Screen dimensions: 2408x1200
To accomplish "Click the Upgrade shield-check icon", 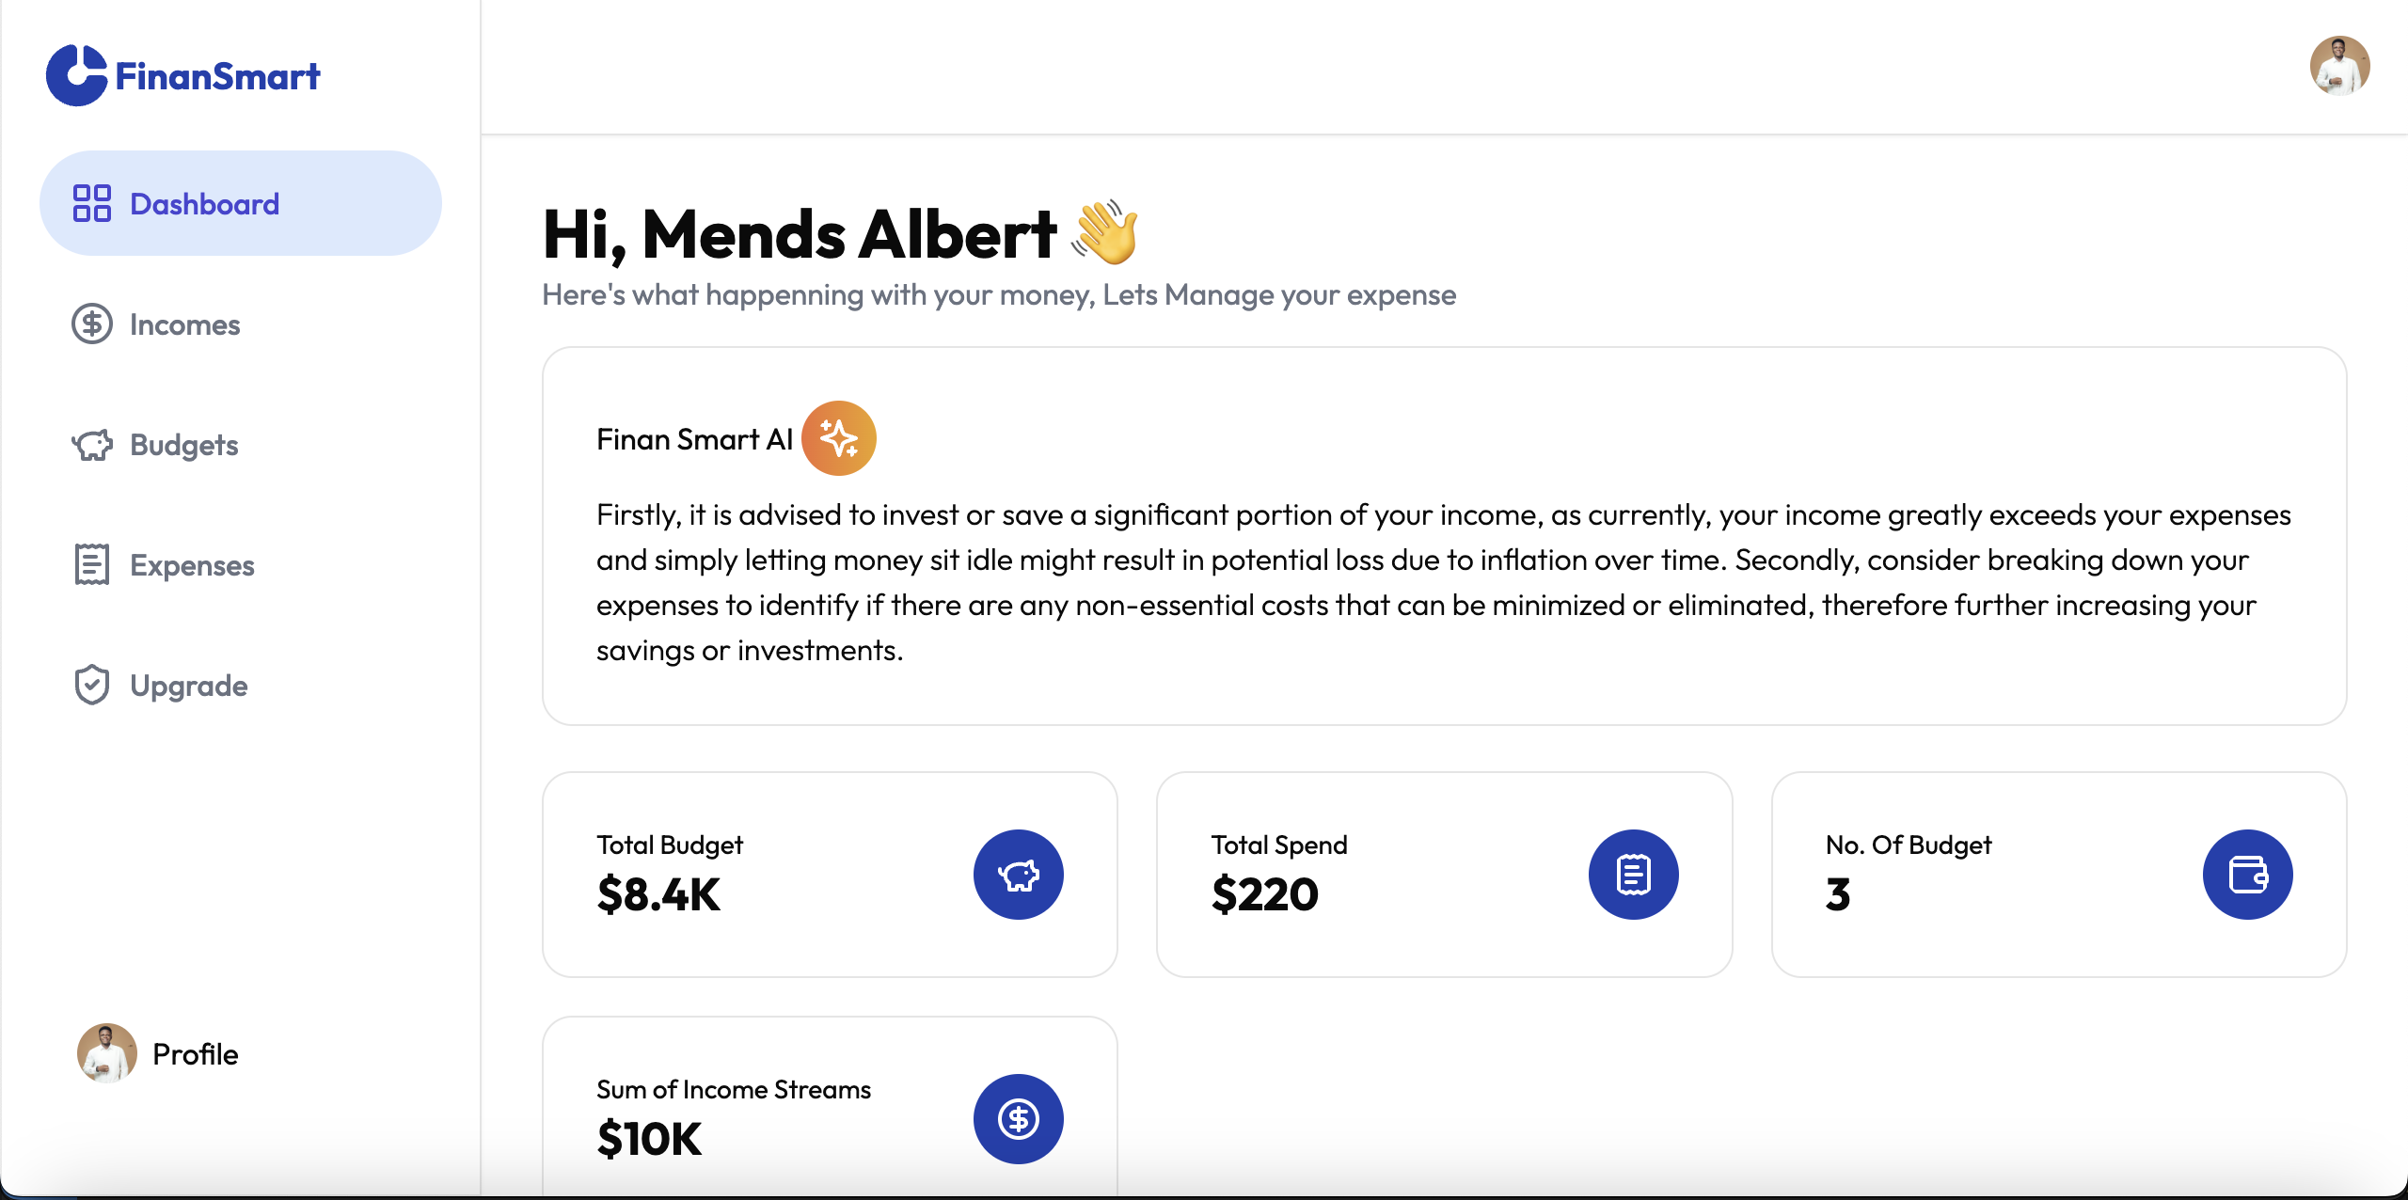I will (x=92, y=685).
